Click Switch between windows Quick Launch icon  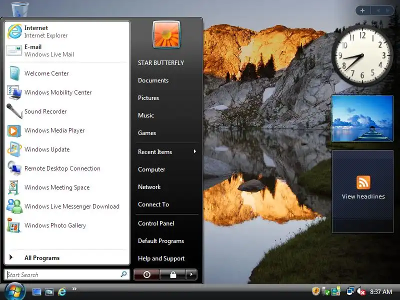tap(49, 292)
